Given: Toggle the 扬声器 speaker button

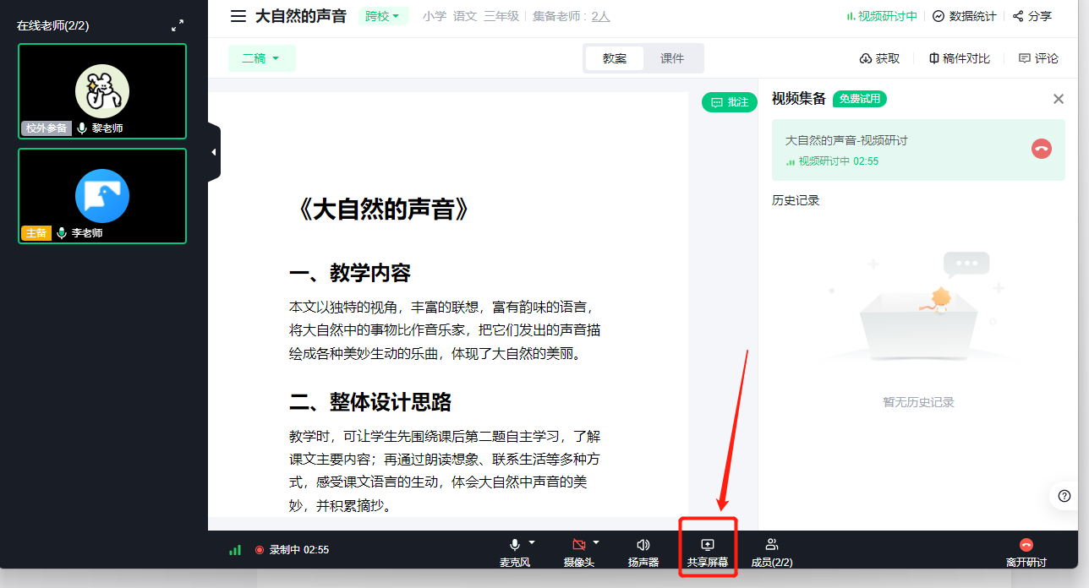Looking at the screenshot, I should pos(643,553).
